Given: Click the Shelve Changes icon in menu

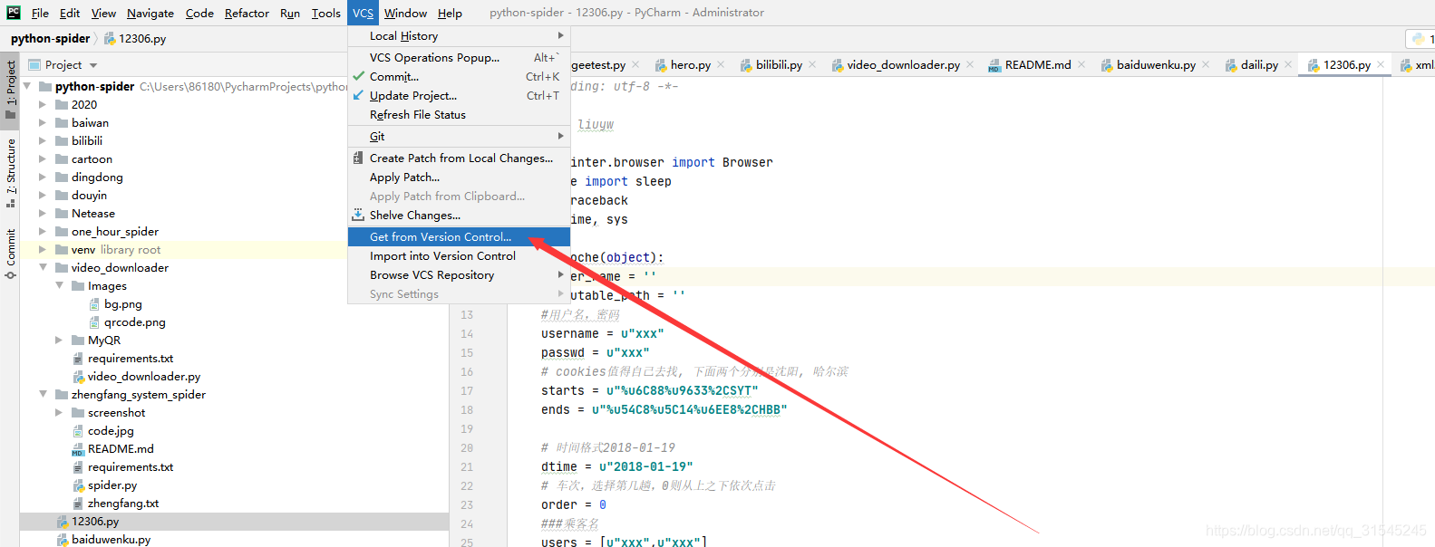Looking at the screenshot, I should click(x=358, y=215).
